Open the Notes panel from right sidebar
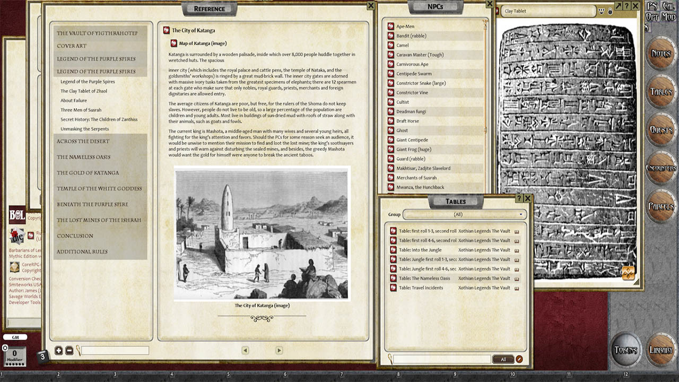The image size is (679, 382). click(x=660, y=53)
